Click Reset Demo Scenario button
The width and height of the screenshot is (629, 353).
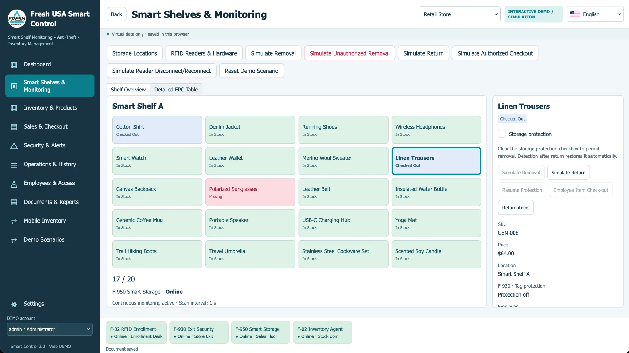pyautogui.click(x=252, y=71)
